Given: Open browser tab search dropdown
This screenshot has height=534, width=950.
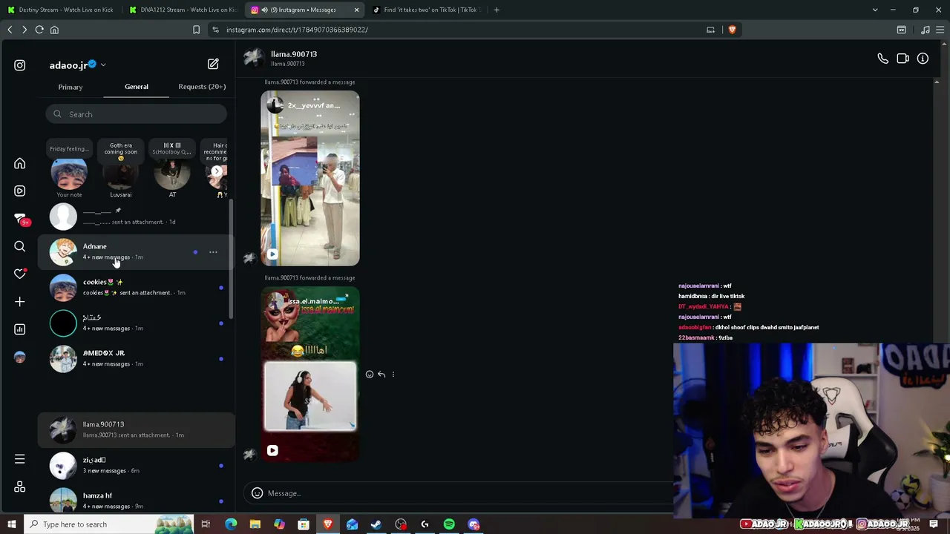Looking at the screenshot, I should pos(875,10).
